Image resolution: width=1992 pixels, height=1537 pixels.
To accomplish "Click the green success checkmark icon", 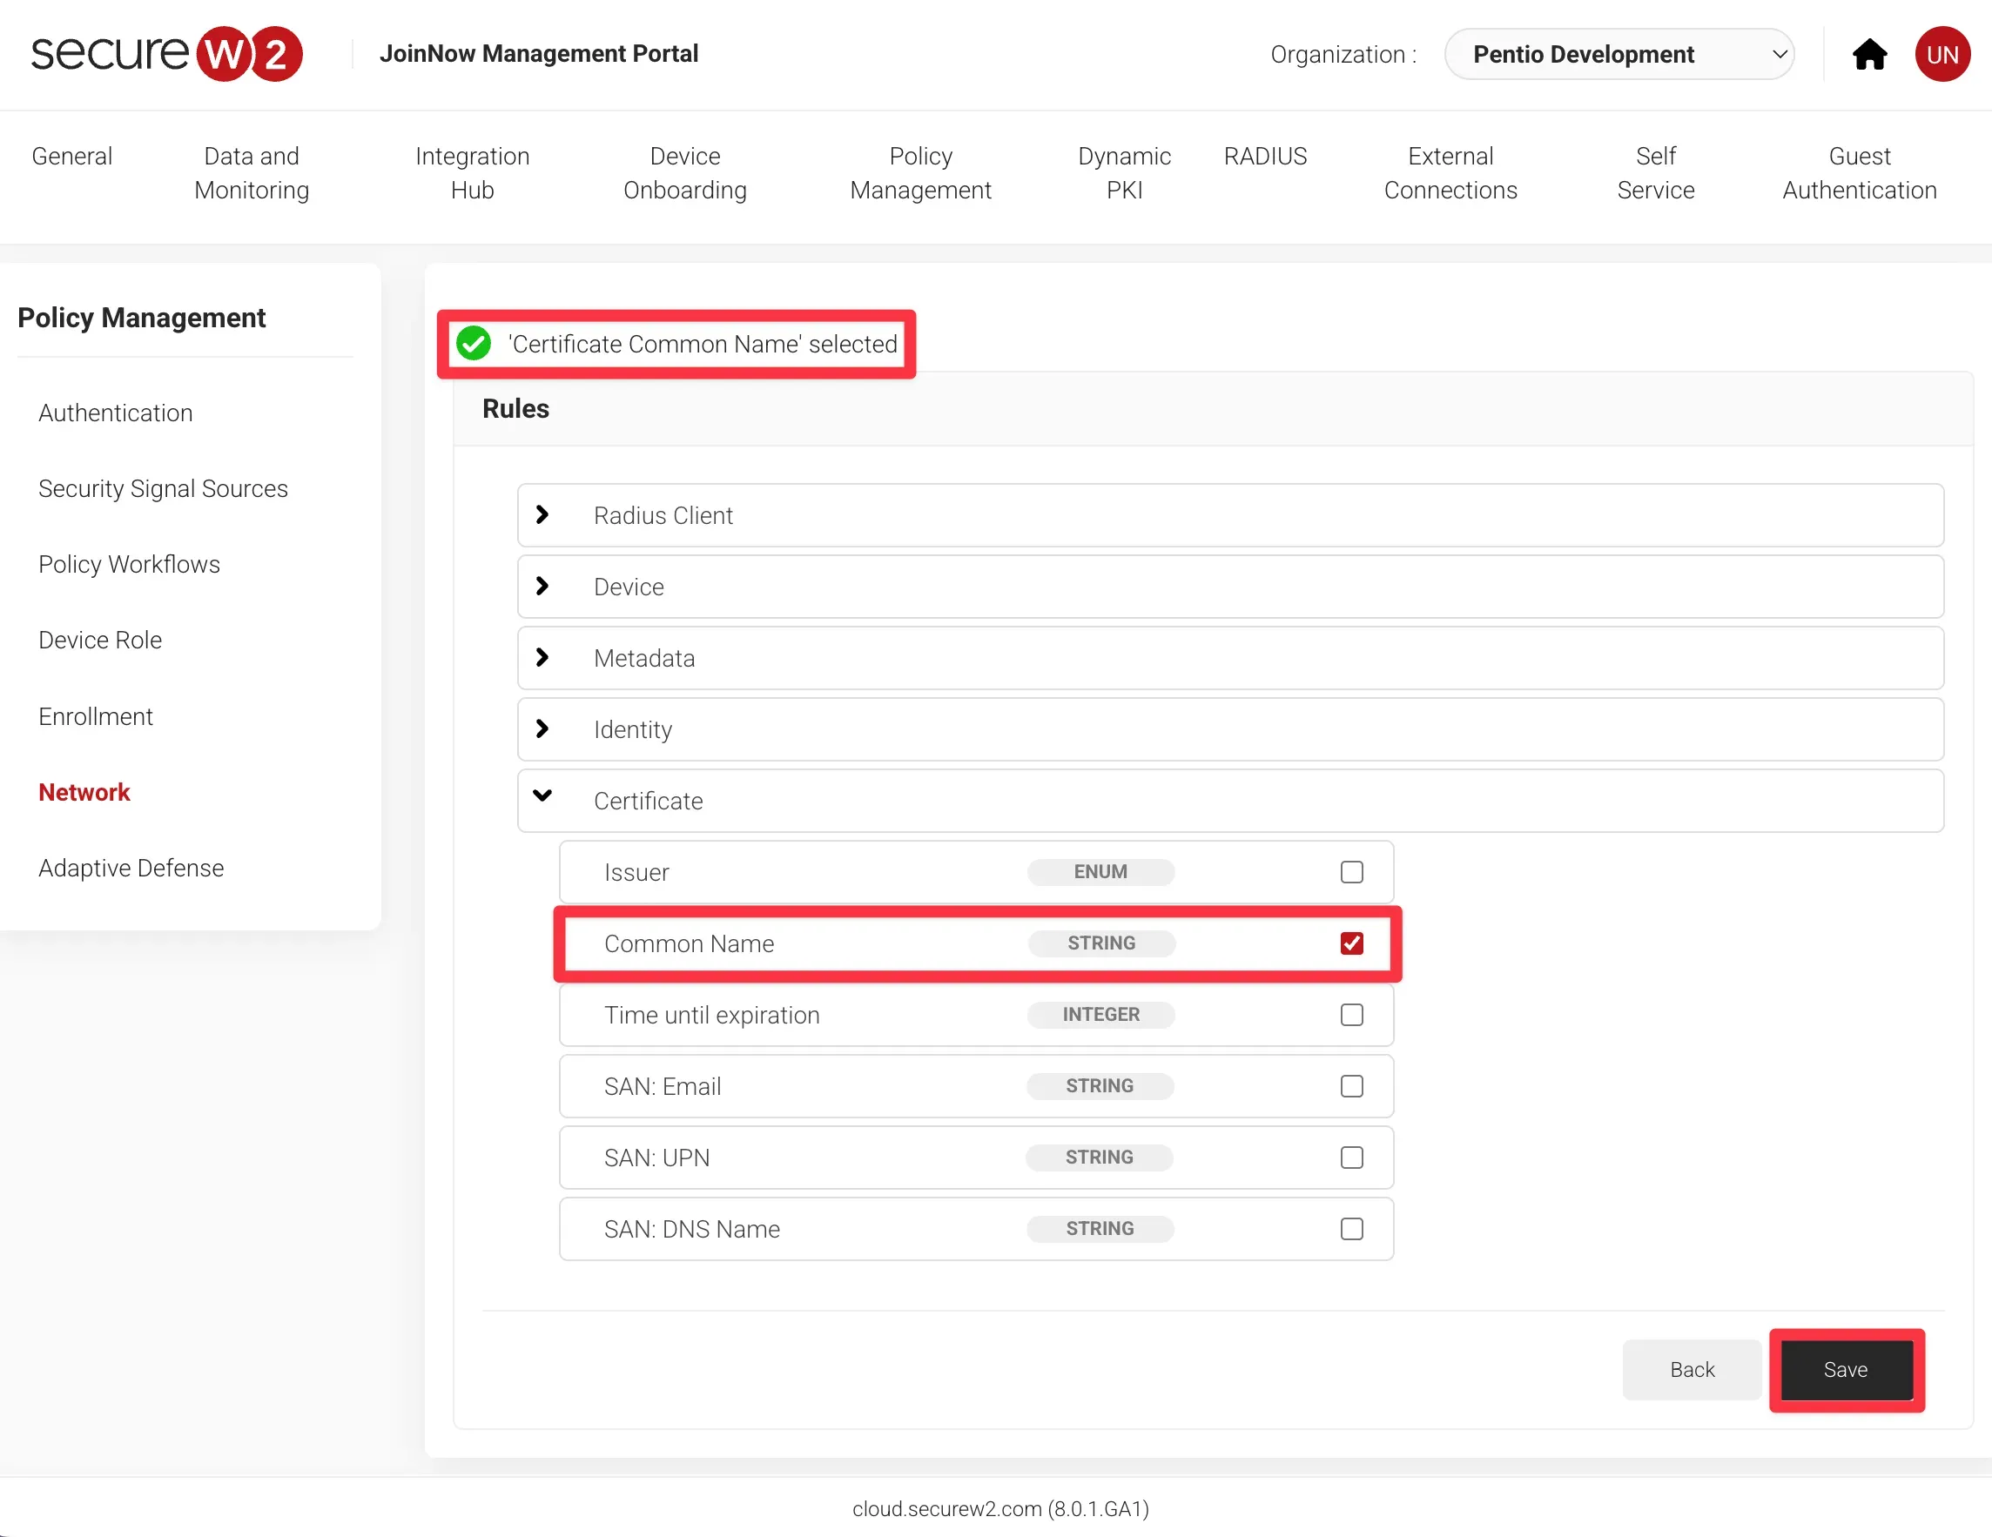I will (474, 344).
